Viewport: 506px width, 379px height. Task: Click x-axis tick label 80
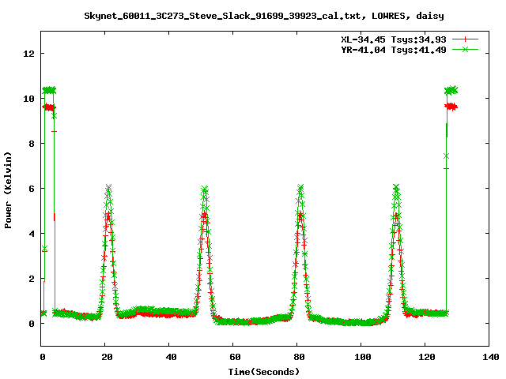[x=299, y=357]
